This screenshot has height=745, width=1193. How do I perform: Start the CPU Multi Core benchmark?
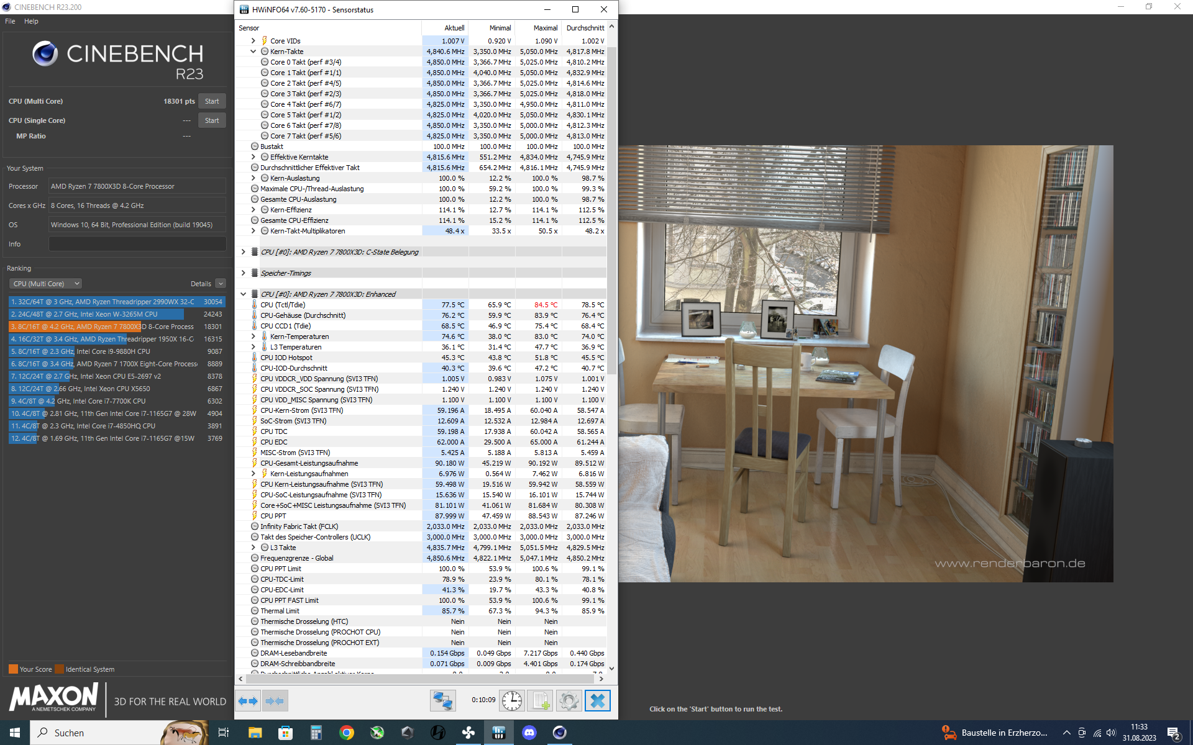(x=211, y=101)
